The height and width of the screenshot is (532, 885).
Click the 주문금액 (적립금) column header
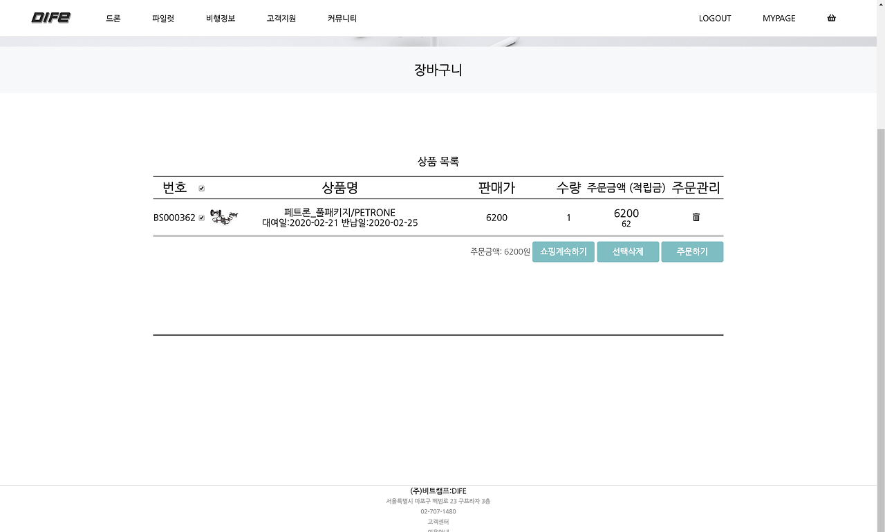click(x=626, y=187)
